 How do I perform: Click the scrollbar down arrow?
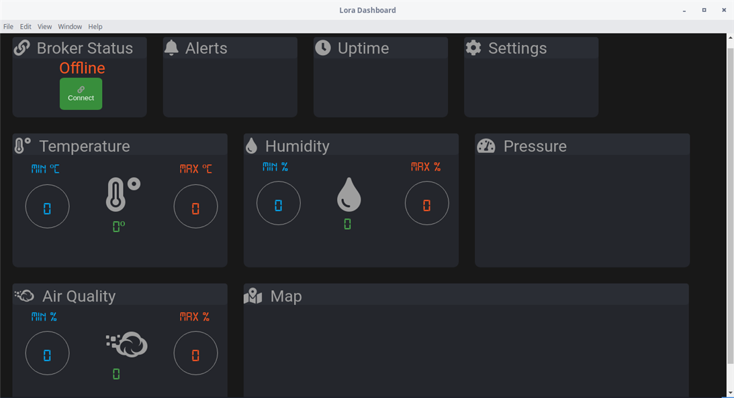(x=730, y=393)
